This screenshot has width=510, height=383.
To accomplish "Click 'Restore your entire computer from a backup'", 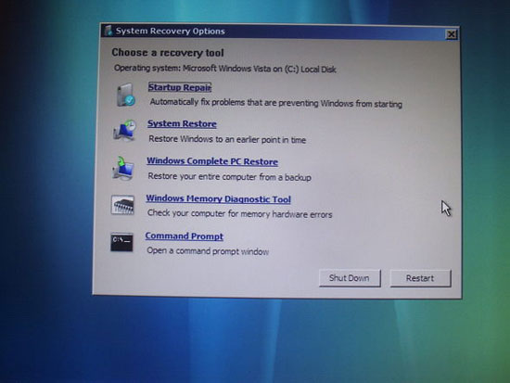I will coord(229,177).
